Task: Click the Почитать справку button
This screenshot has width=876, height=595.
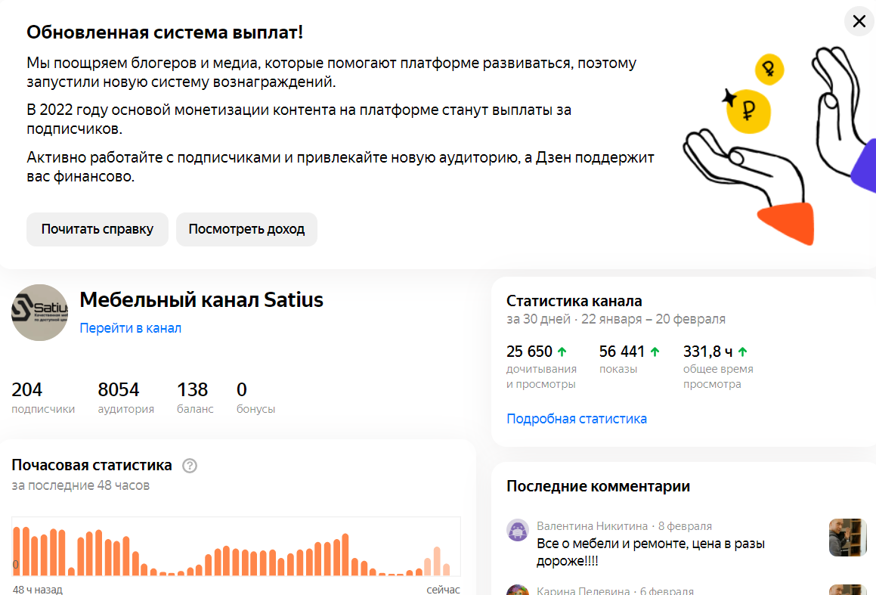Action: [x=98, y=229]
